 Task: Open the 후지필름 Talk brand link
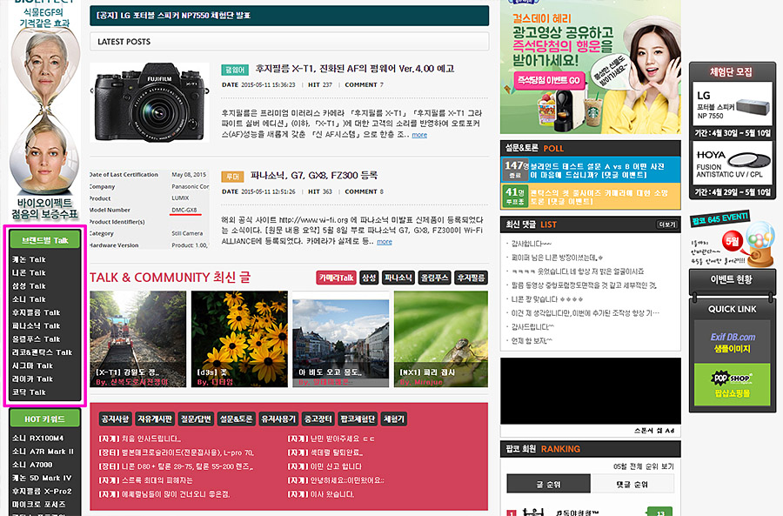(x=36, y=312)
